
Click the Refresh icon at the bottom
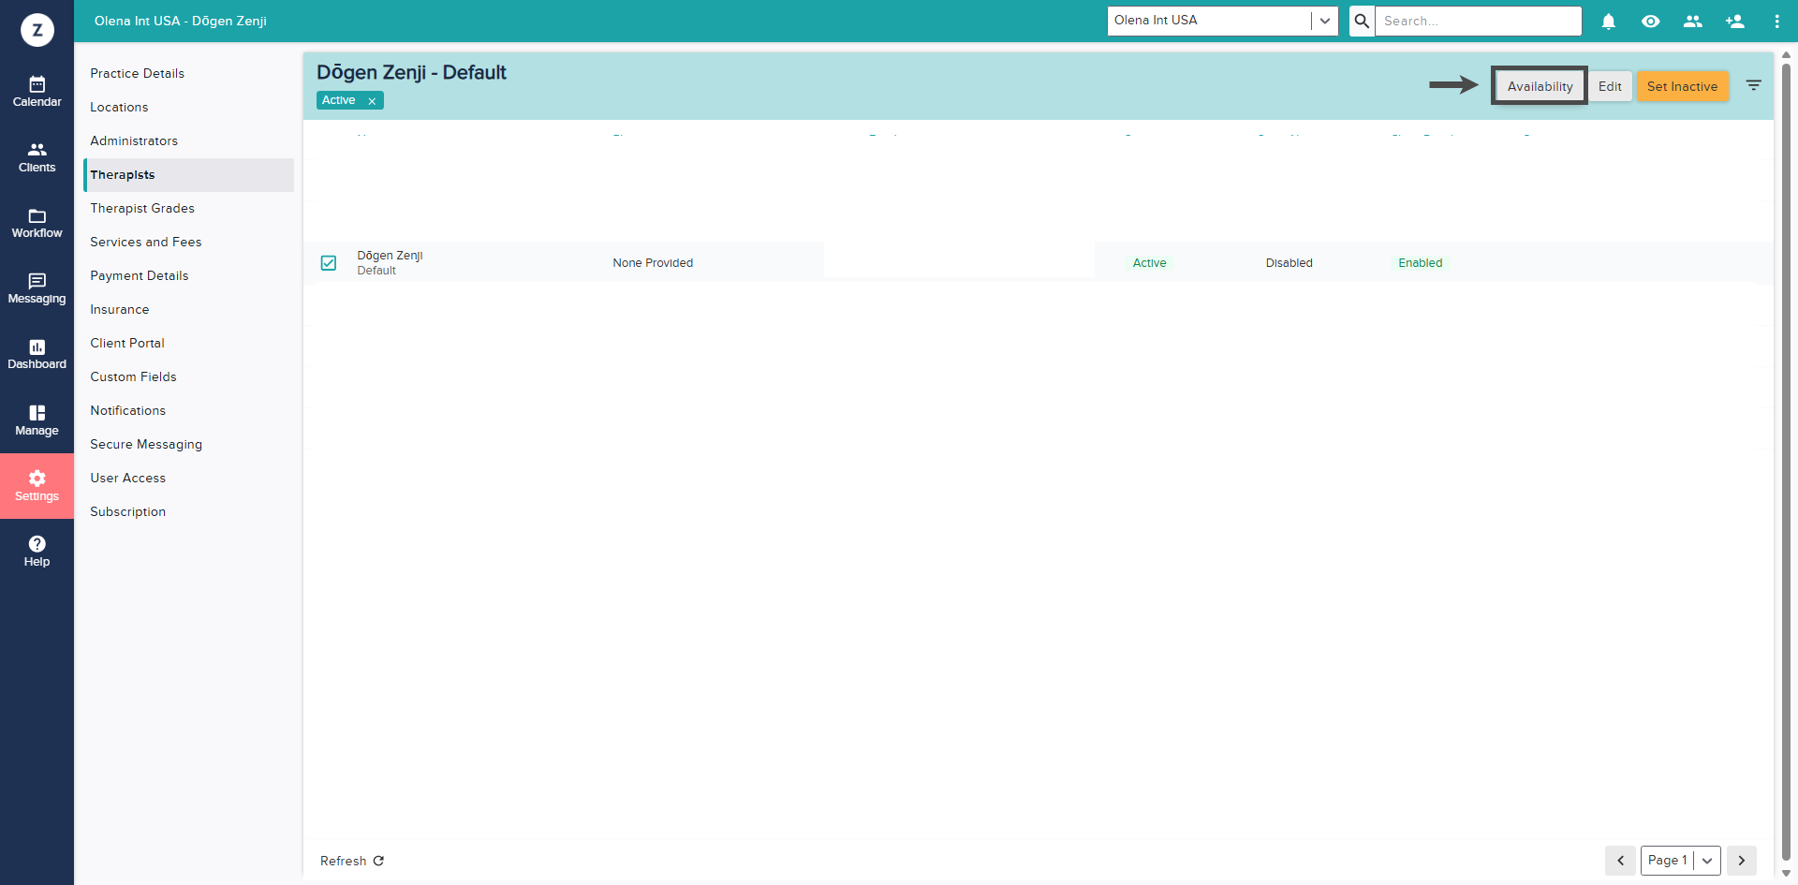[378, 861]
